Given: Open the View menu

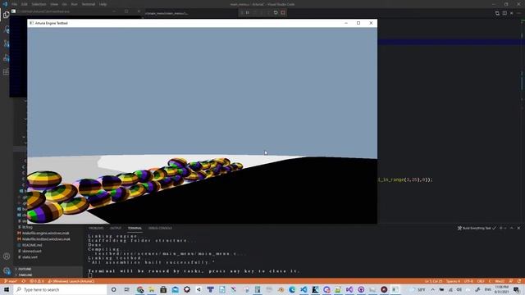Looking at the screenshot, I should click(54, 4).
